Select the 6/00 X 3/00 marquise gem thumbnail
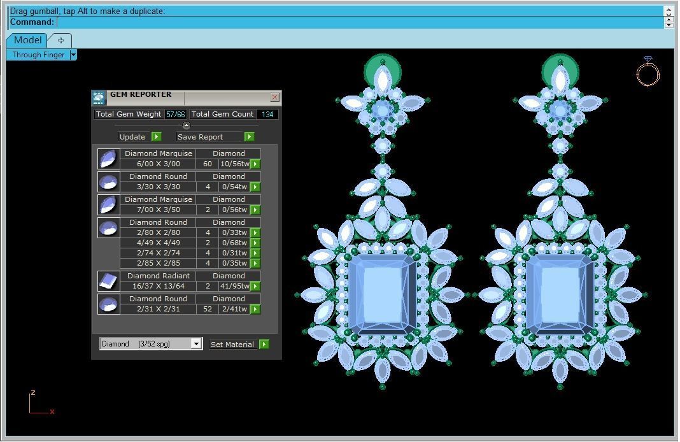 click(108, 159)
